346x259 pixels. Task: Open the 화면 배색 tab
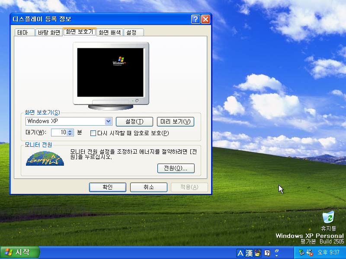[x=110, y=32]
